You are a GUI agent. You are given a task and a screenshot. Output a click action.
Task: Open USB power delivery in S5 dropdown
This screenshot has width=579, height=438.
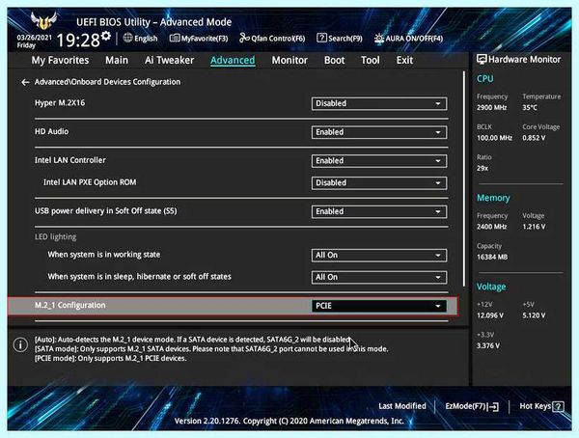pos(379,211)
